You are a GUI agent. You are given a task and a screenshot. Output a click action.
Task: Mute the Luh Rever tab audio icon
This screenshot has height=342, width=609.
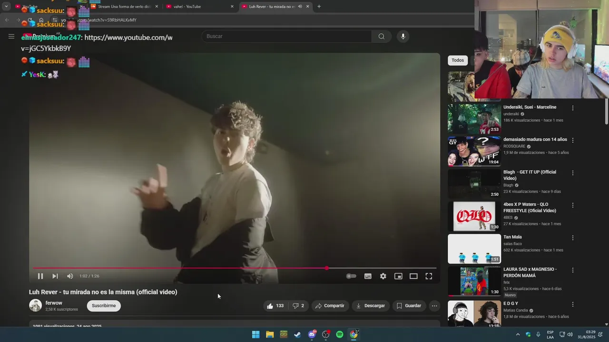click(x=300, y=7)
